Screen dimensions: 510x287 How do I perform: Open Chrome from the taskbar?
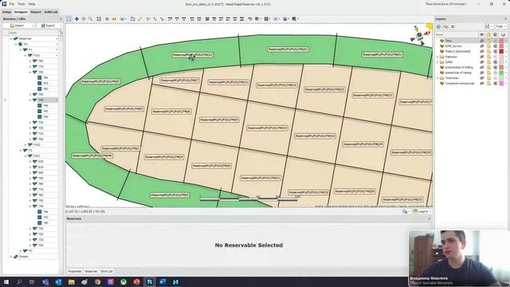[x=97, y=281]
